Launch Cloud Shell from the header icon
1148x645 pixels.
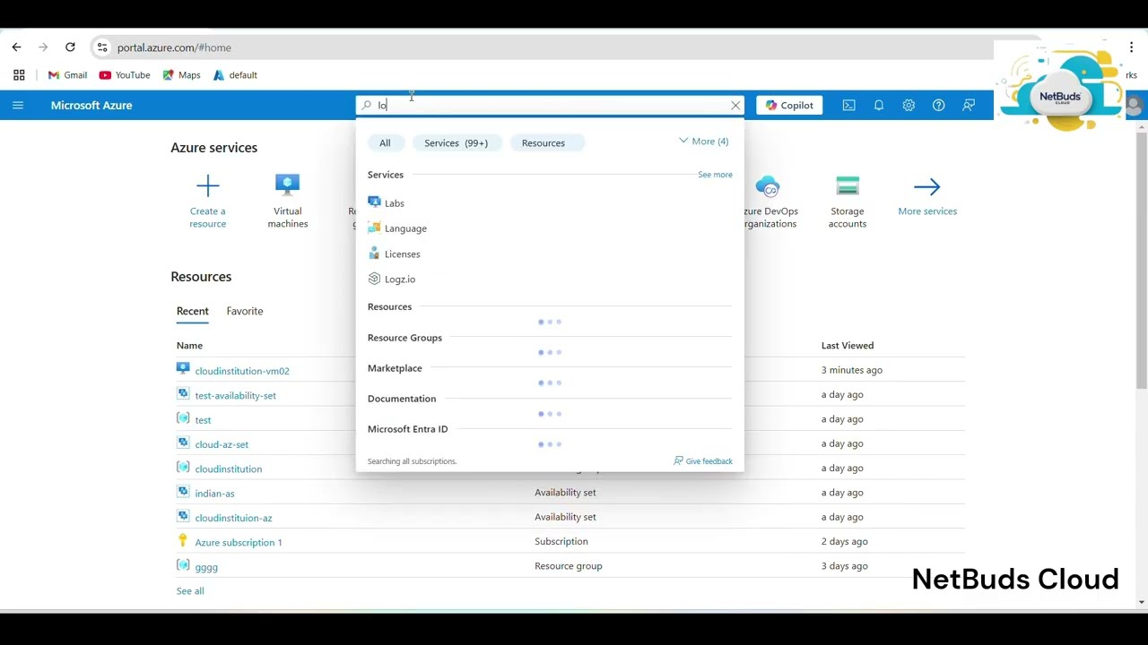click(x=848, y=105)
